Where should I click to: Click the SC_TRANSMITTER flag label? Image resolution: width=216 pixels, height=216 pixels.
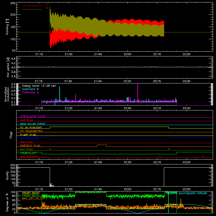click(x=31, y=131)
